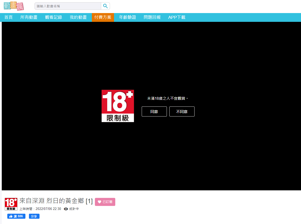
Task: Go to APP下載 download page
Action: point(177,17)
